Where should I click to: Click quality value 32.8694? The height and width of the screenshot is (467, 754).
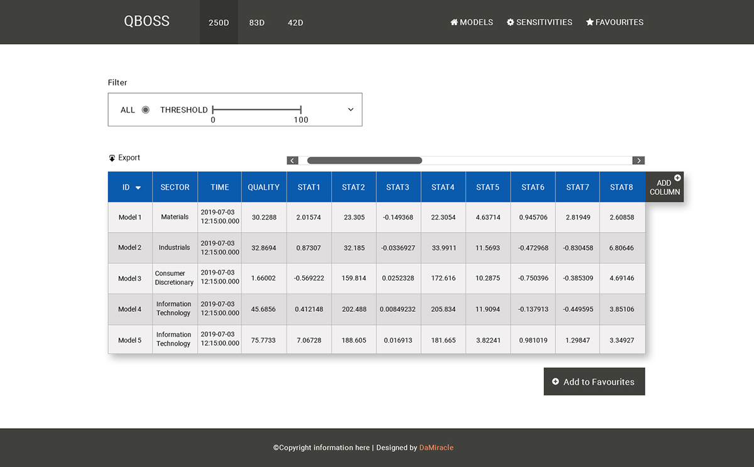[x=264, y=248]
